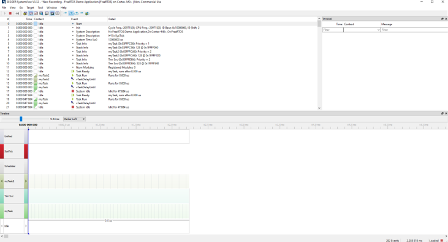The image size is (448, 242).
Task: Open the Marker Left dropdown in Timeline
Action: (74, 119)
